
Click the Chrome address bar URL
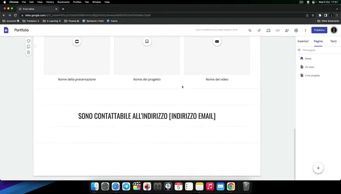(88, 15)
